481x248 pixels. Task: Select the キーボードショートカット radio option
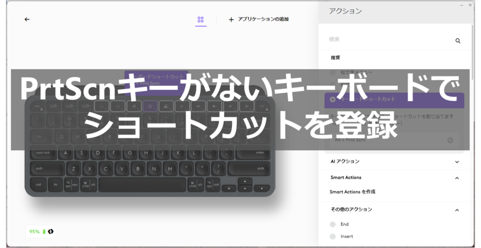pos(333,99)
